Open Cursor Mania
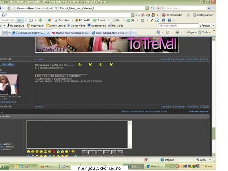Image resolution: width=228 pixels, height=171 pixels. tap(76, 25)
